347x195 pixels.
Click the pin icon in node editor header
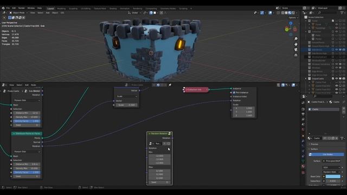tap(170, 85)
